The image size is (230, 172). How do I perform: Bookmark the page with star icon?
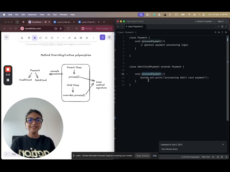pyautogui.click(x=61, y=29)
